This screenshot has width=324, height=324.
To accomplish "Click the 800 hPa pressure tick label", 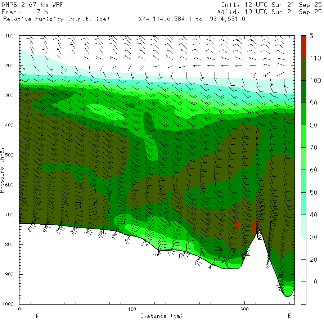I will [9, 244].
